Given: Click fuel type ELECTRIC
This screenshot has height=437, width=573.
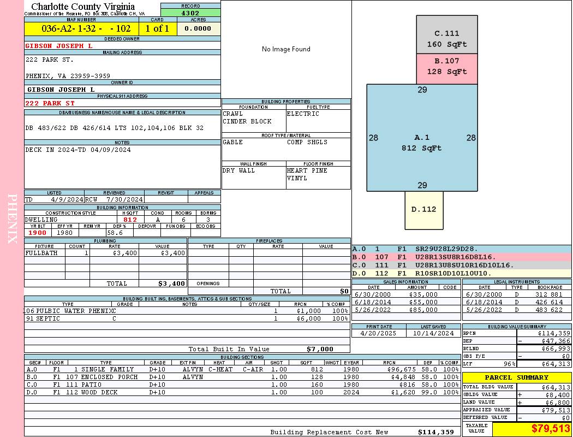Looking at the screenshot, I should [303, 114].
